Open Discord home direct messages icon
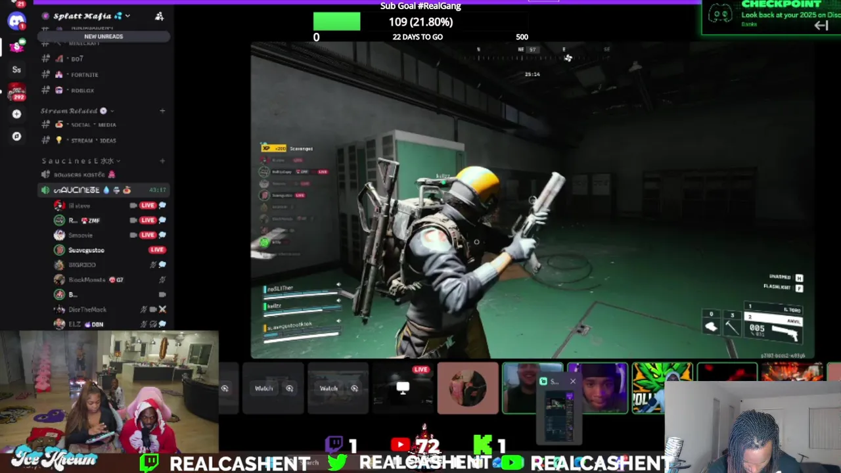The image size is (841, 473). point(16,20)
